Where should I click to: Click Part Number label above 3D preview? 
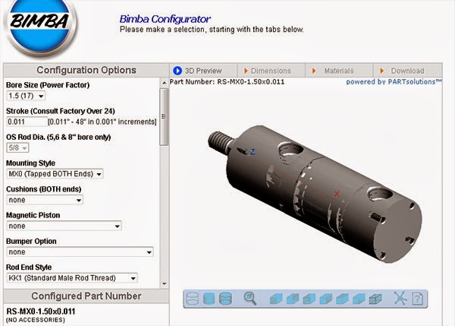coord(227,82)
